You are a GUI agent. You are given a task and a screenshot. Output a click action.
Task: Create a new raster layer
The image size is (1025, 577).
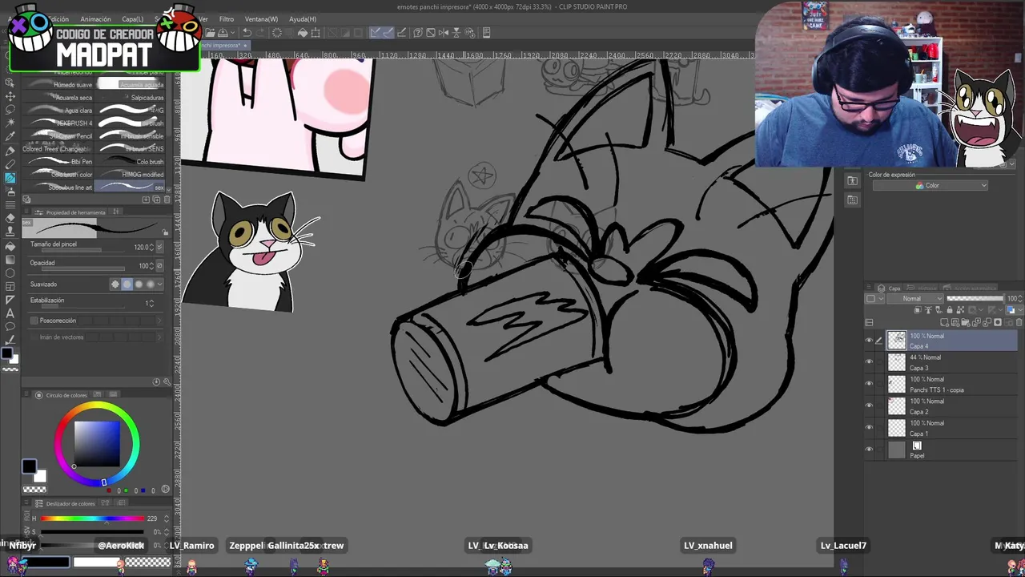pyautogui.click(x=944, y=322)
